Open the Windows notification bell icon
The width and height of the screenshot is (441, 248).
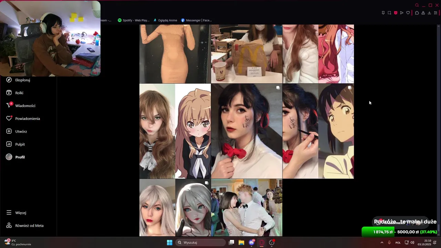click(435, 242)
